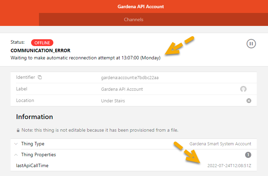Open the emoji picker for Label field

[x=243, y=89]
